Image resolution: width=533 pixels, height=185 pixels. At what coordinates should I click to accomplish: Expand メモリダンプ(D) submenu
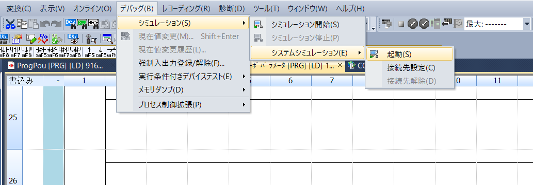183,90
